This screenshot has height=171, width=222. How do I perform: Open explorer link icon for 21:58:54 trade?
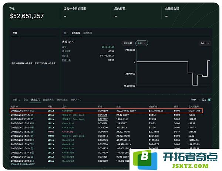33,127
